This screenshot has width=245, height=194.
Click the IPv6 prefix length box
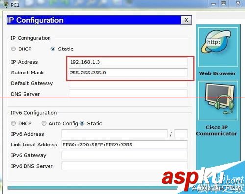coord(181,134)
